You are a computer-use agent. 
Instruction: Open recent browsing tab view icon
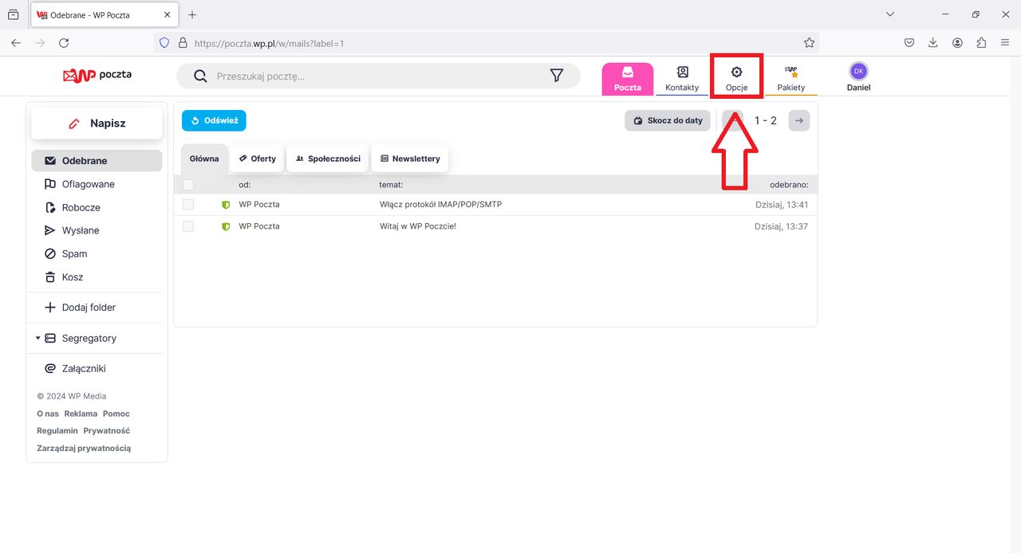tap(13, 14)
